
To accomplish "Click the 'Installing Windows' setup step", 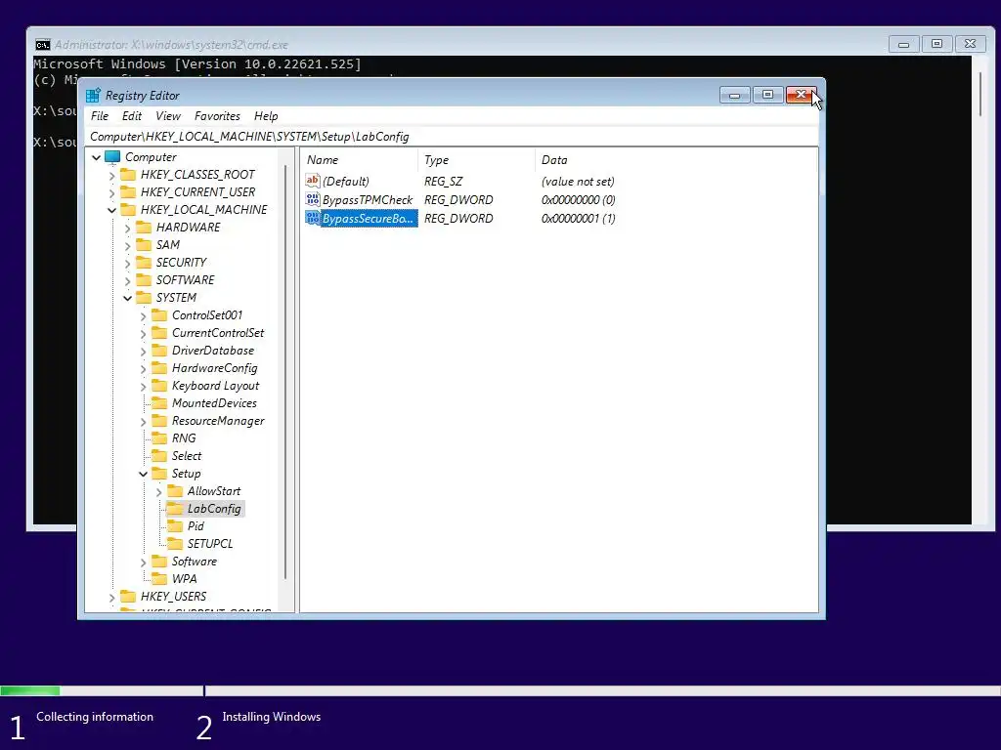I will 272,717.
